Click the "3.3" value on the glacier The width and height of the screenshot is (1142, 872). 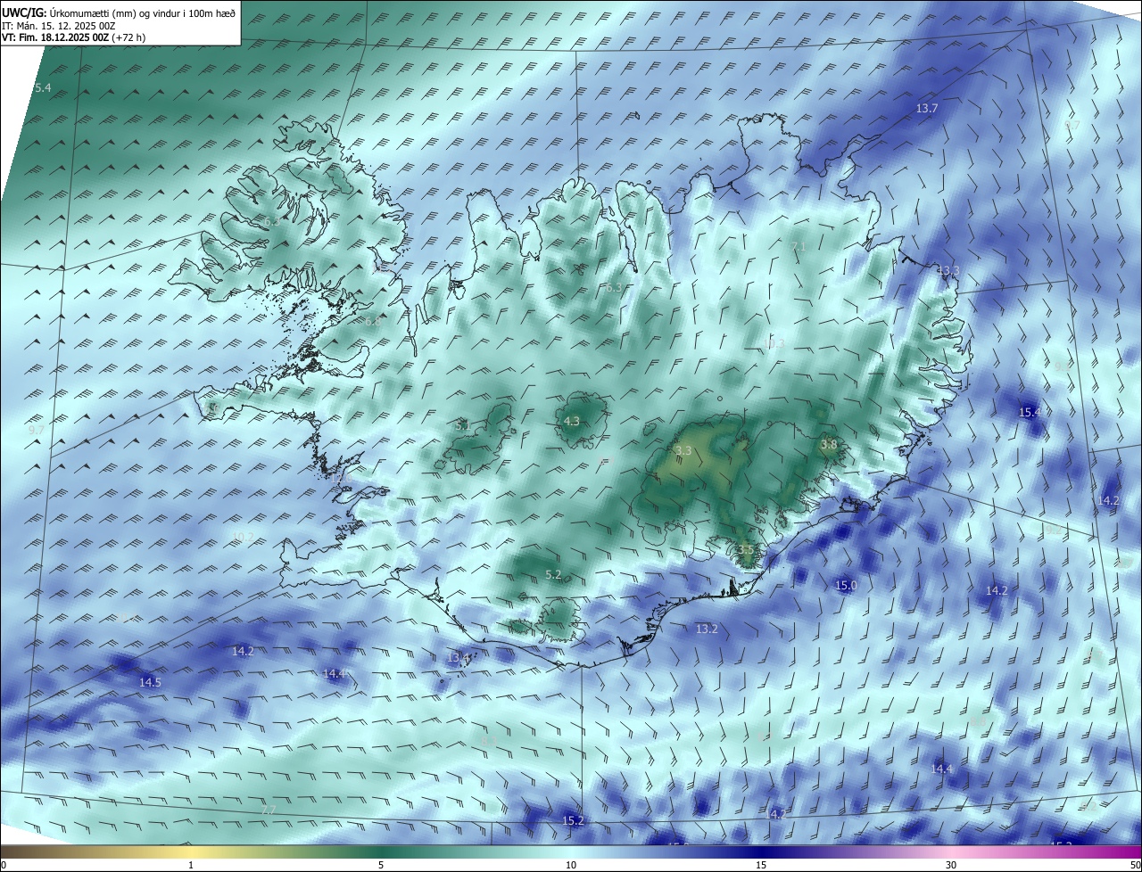(683, 450)
